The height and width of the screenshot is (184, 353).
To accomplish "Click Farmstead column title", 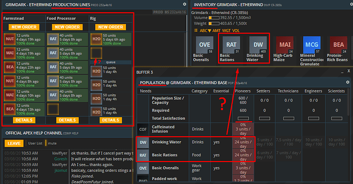I will click(x=13, y=18).
